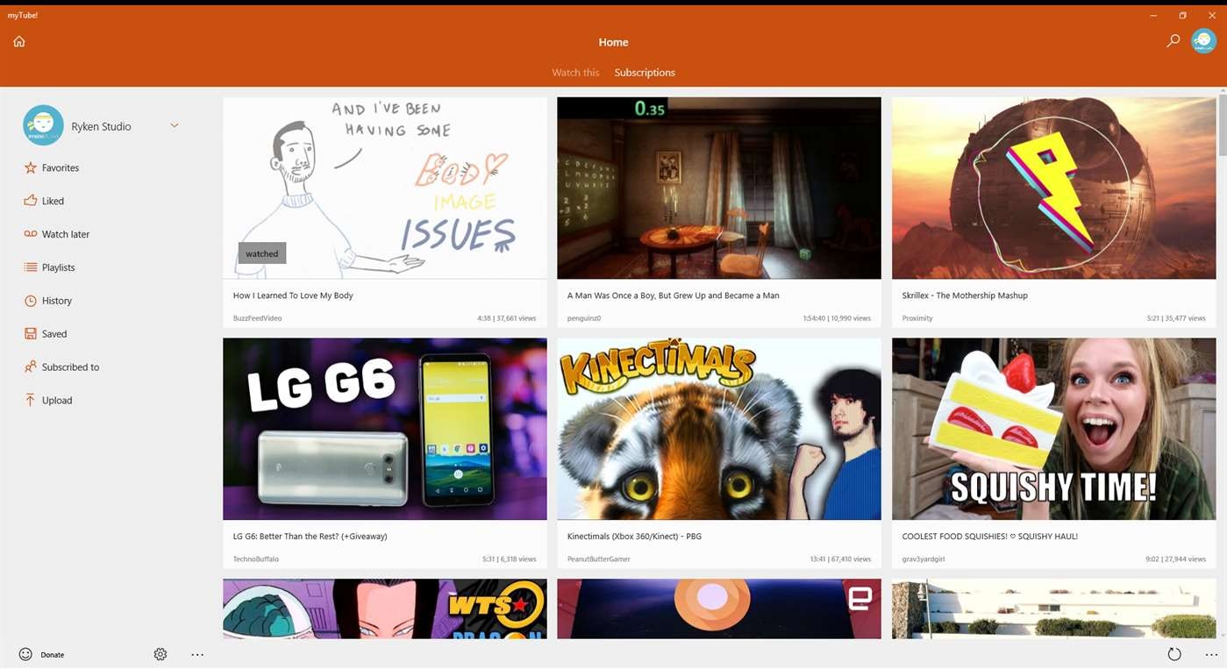Select the Liked videos icon

pyautogui.click(x=30, y=200)
